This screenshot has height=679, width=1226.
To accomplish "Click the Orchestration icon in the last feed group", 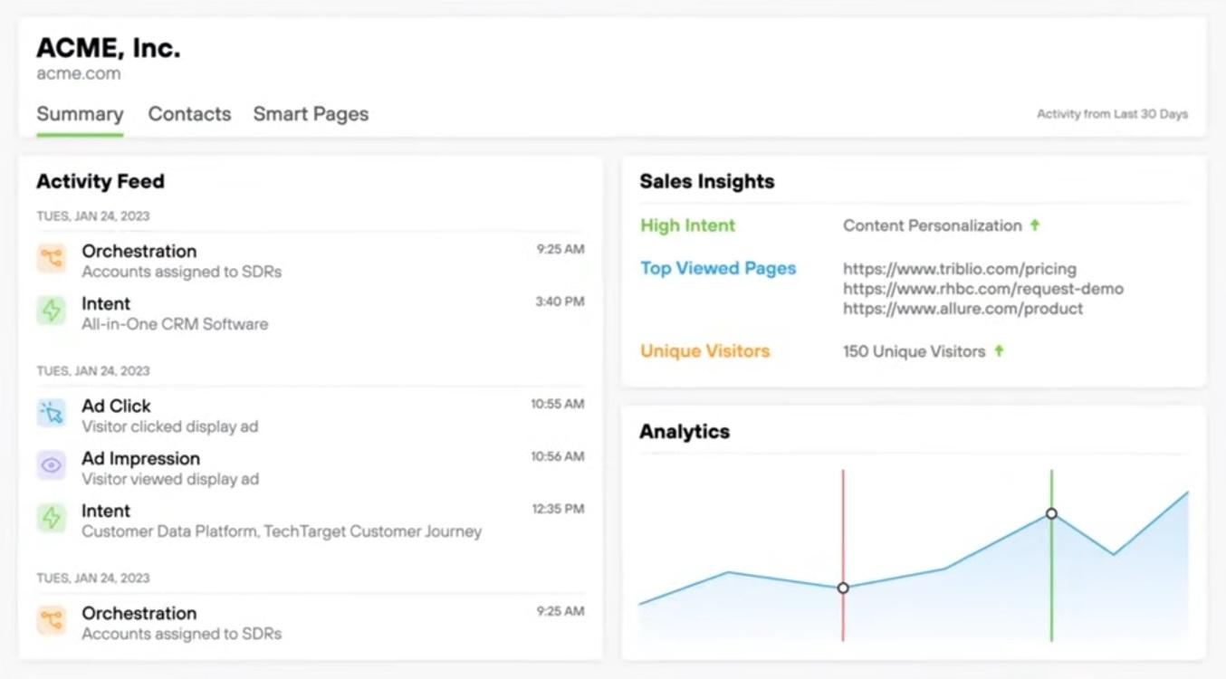I will coord(52,621).
